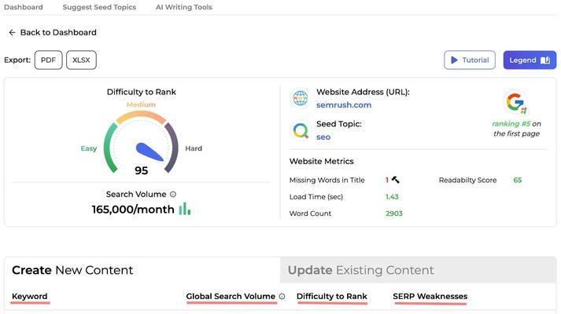Click the Word Count value 2903
The image size is (561, 314).
[x=394, y=214]
